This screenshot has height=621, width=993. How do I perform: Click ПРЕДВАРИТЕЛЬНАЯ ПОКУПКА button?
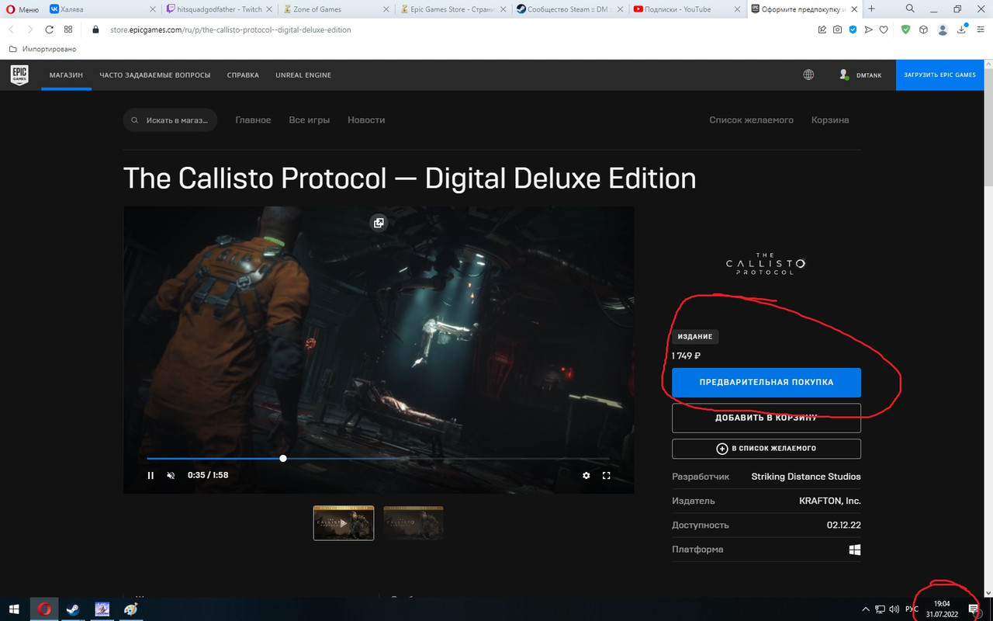766,383
